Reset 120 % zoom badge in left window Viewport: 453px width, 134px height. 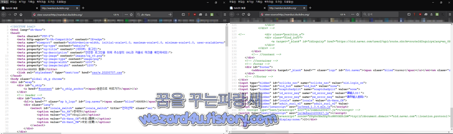point(116,14)
